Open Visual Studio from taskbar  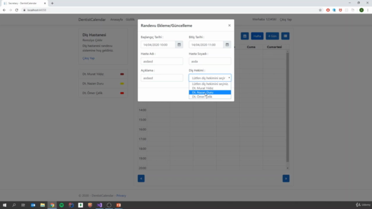click(x=99, y=205)
